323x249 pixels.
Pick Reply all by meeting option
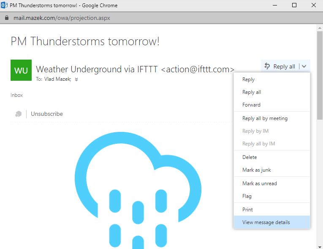coord(265,118)
